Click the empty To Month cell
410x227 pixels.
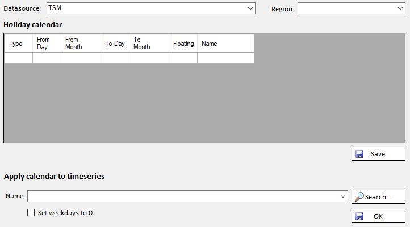tap(149, 58)
